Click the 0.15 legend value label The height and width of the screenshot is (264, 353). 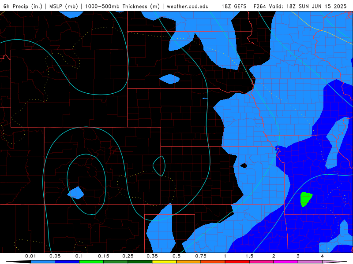tap(104, 256)
